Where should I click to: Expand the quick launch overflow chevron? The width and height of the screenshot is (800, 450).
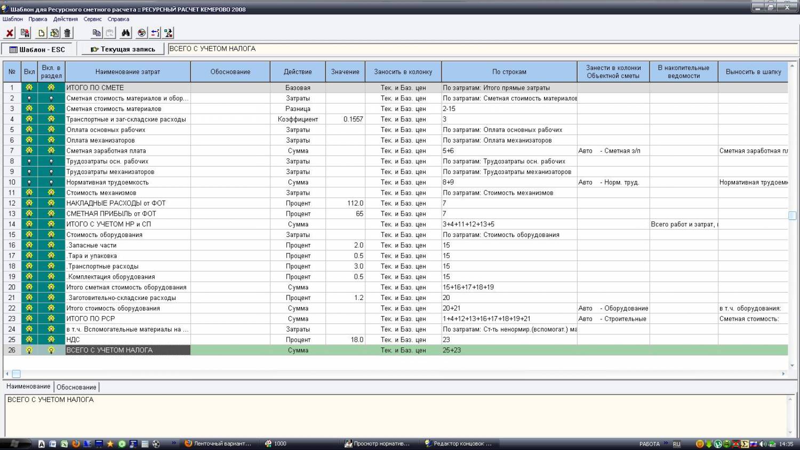pos(174,443)
